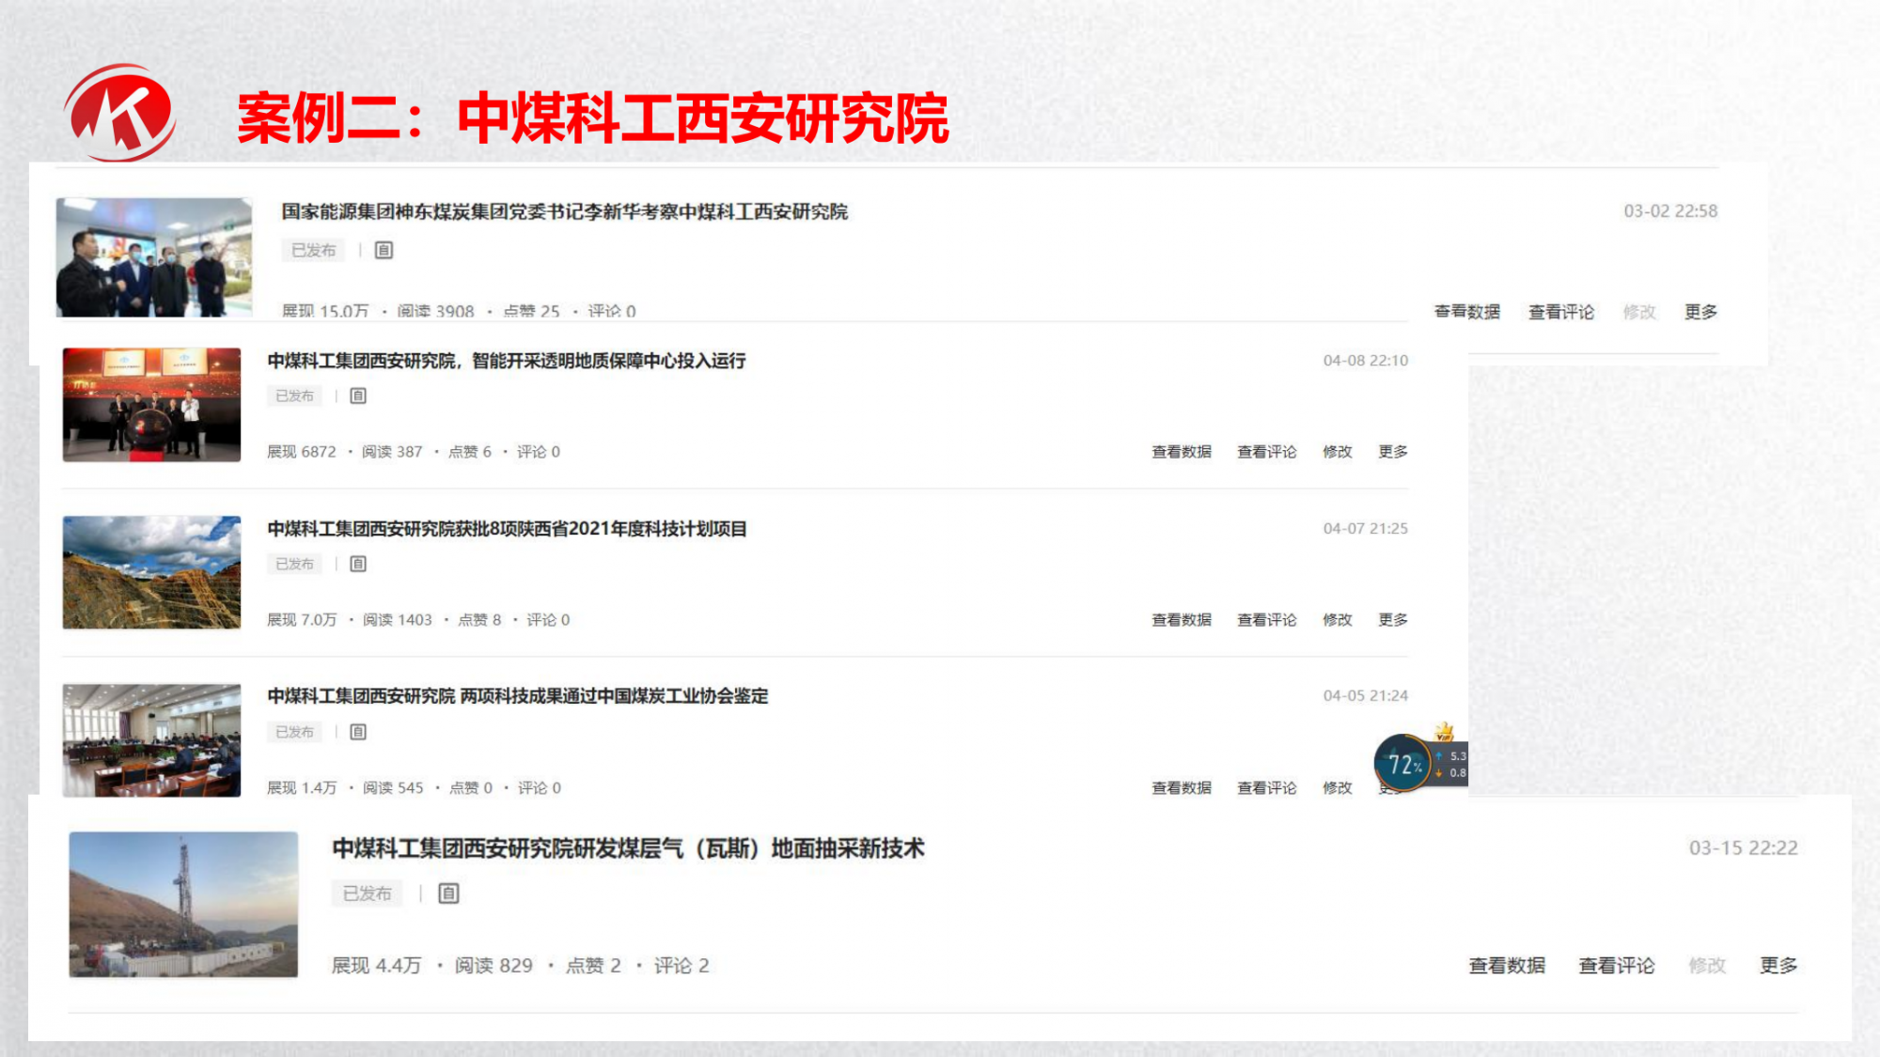This screenshot has height=1057, width=1880.
Task: Open article title 获批8项陕西省2021年度科技计划项目
Action: point(507,529)
